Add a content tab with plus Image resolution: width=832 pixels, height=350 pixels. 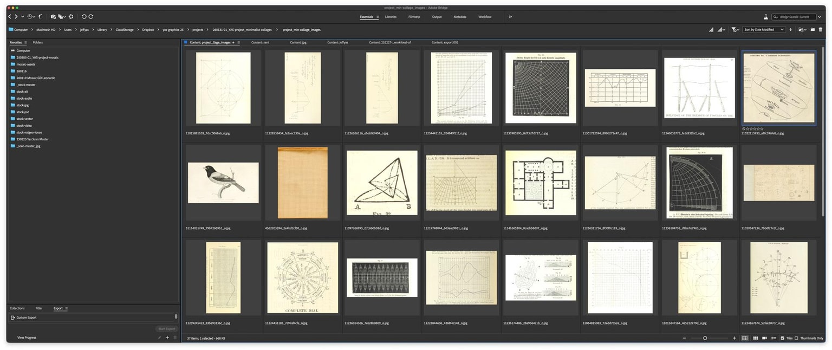pyautogui.click(x=233, y=42)
